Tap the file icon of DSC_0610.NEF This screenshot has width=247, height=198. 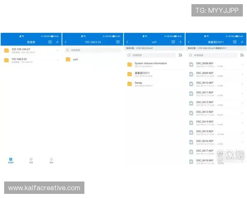[191, 84]
